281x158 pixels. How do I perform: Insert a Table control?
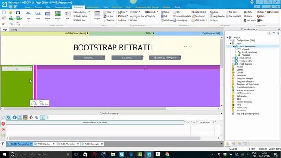107,12
